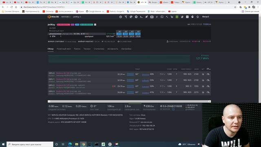
Task: Open overclock speedometer for GPU 2
Action: (208, 86)
